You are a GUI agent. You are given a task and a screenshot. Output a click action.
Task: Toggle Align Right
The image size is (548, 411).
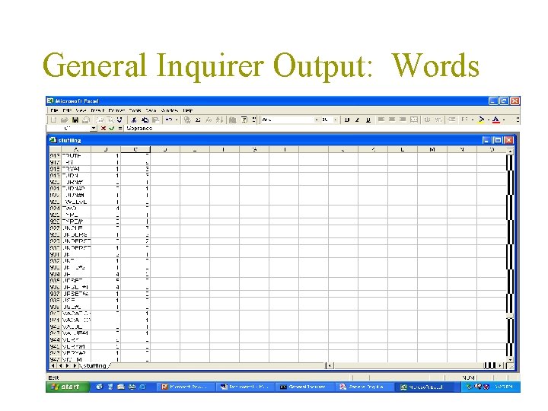click(x=403, y=120)
